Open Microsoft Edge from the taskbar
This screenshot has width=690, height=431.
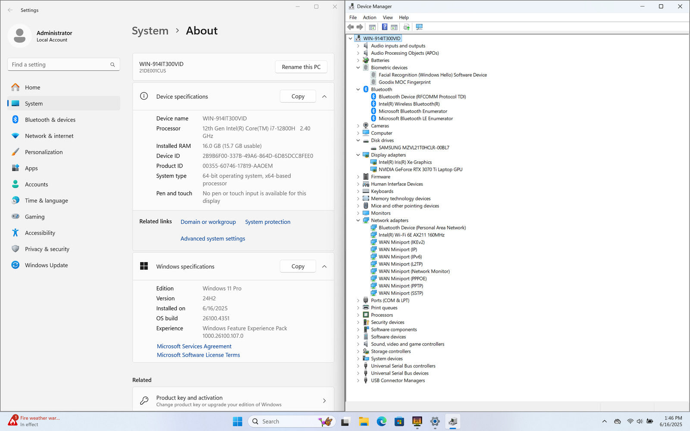(x=381, y=422)
